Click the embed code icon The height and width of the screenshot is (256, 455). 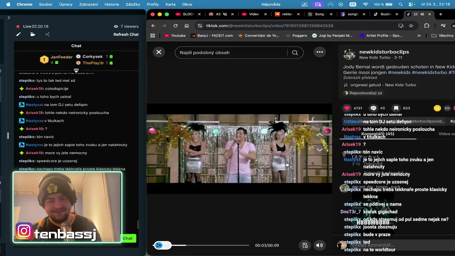[447, 108]
